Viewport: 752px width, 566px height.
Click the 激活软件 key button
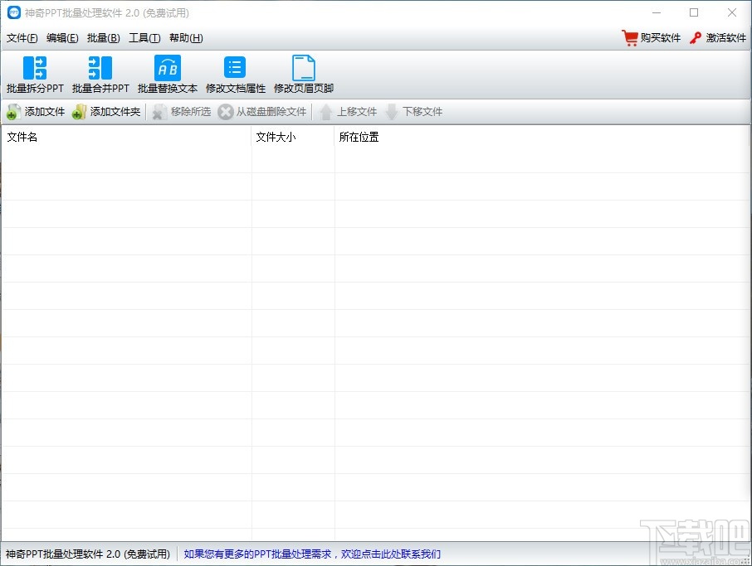click(x=717, y=38)
